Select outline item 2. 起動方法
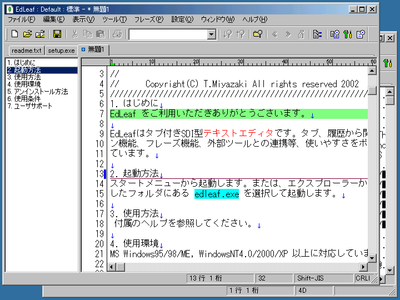400x300 pixels. (42, 70)
